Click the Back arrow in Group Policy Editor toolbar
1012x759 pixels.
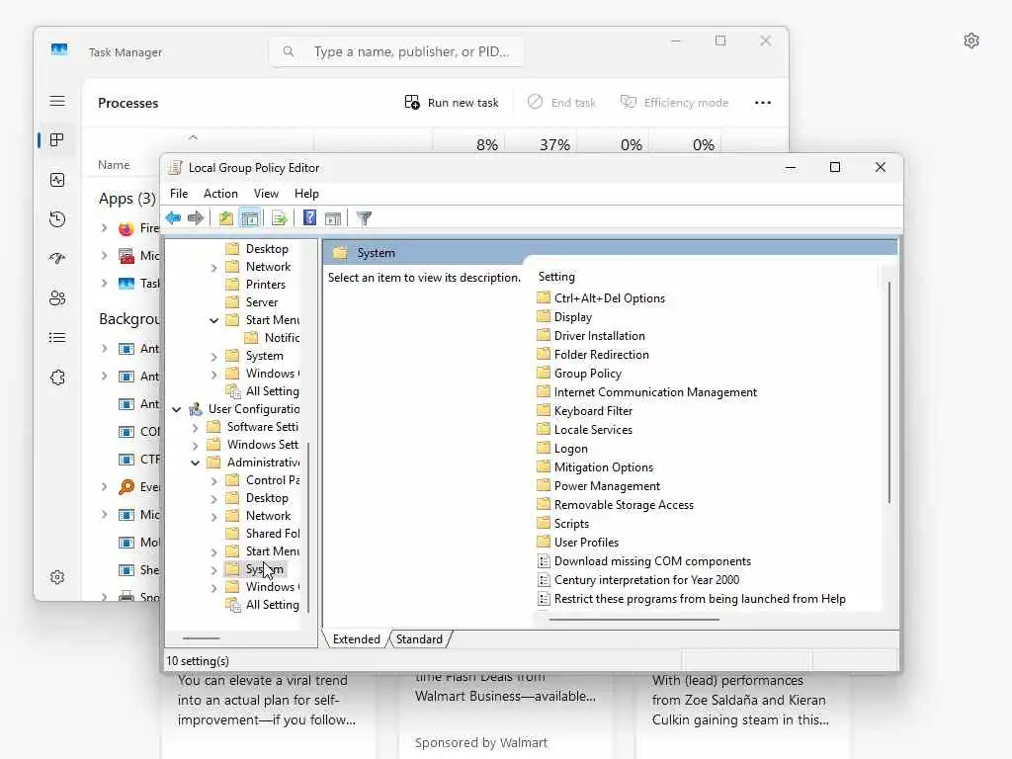click(173, 218)
